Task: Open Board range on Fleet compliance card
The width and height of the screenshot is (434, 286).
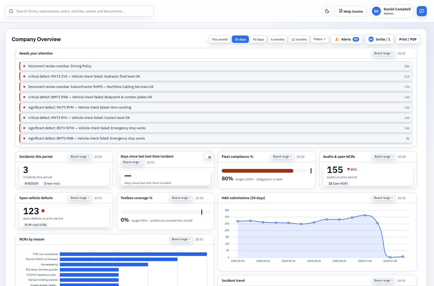Action: [282, 157]
